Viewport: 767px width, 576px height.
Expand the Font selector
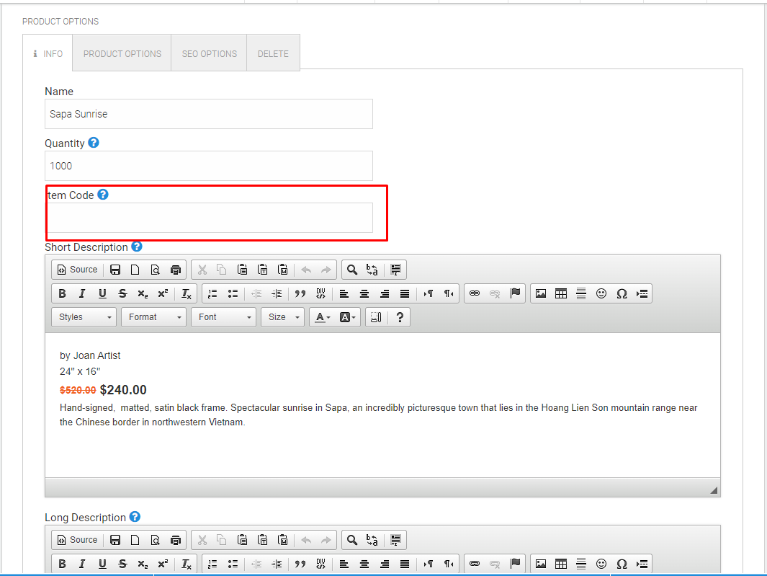point(223,316)
